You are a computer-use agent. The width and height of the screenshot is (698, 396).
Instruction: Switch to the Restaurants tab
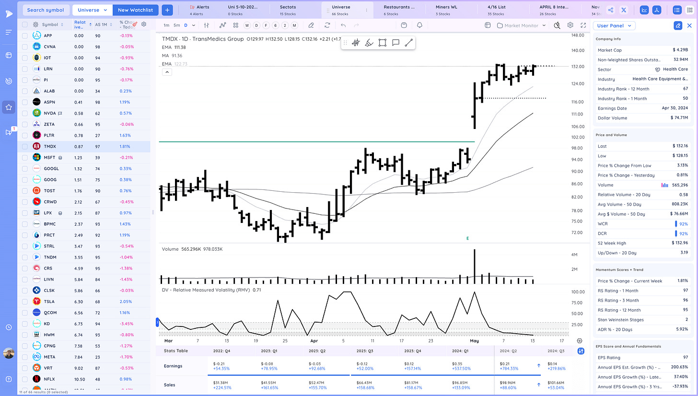click(399, 10)
